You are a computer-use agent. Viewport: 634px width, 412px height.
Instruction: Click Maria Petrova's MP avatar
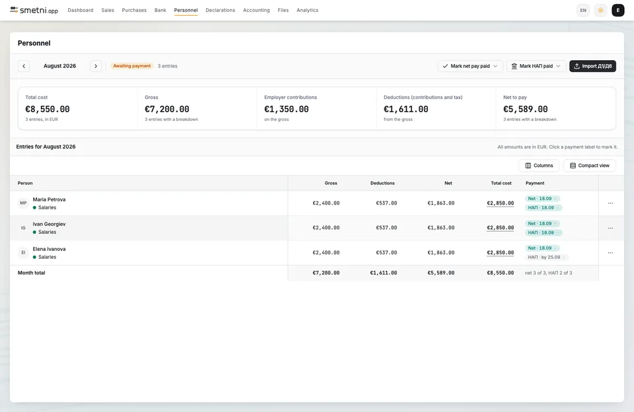pos(24,203)
